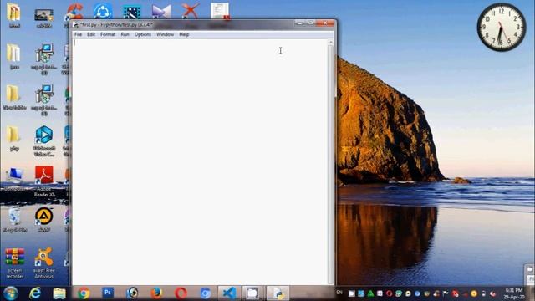Open the music folder icon at desktop top-left

click(x=14, y=15)
